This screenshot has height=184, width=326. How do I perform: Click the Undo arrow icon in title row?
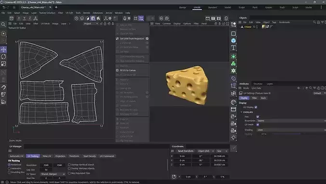4,7
